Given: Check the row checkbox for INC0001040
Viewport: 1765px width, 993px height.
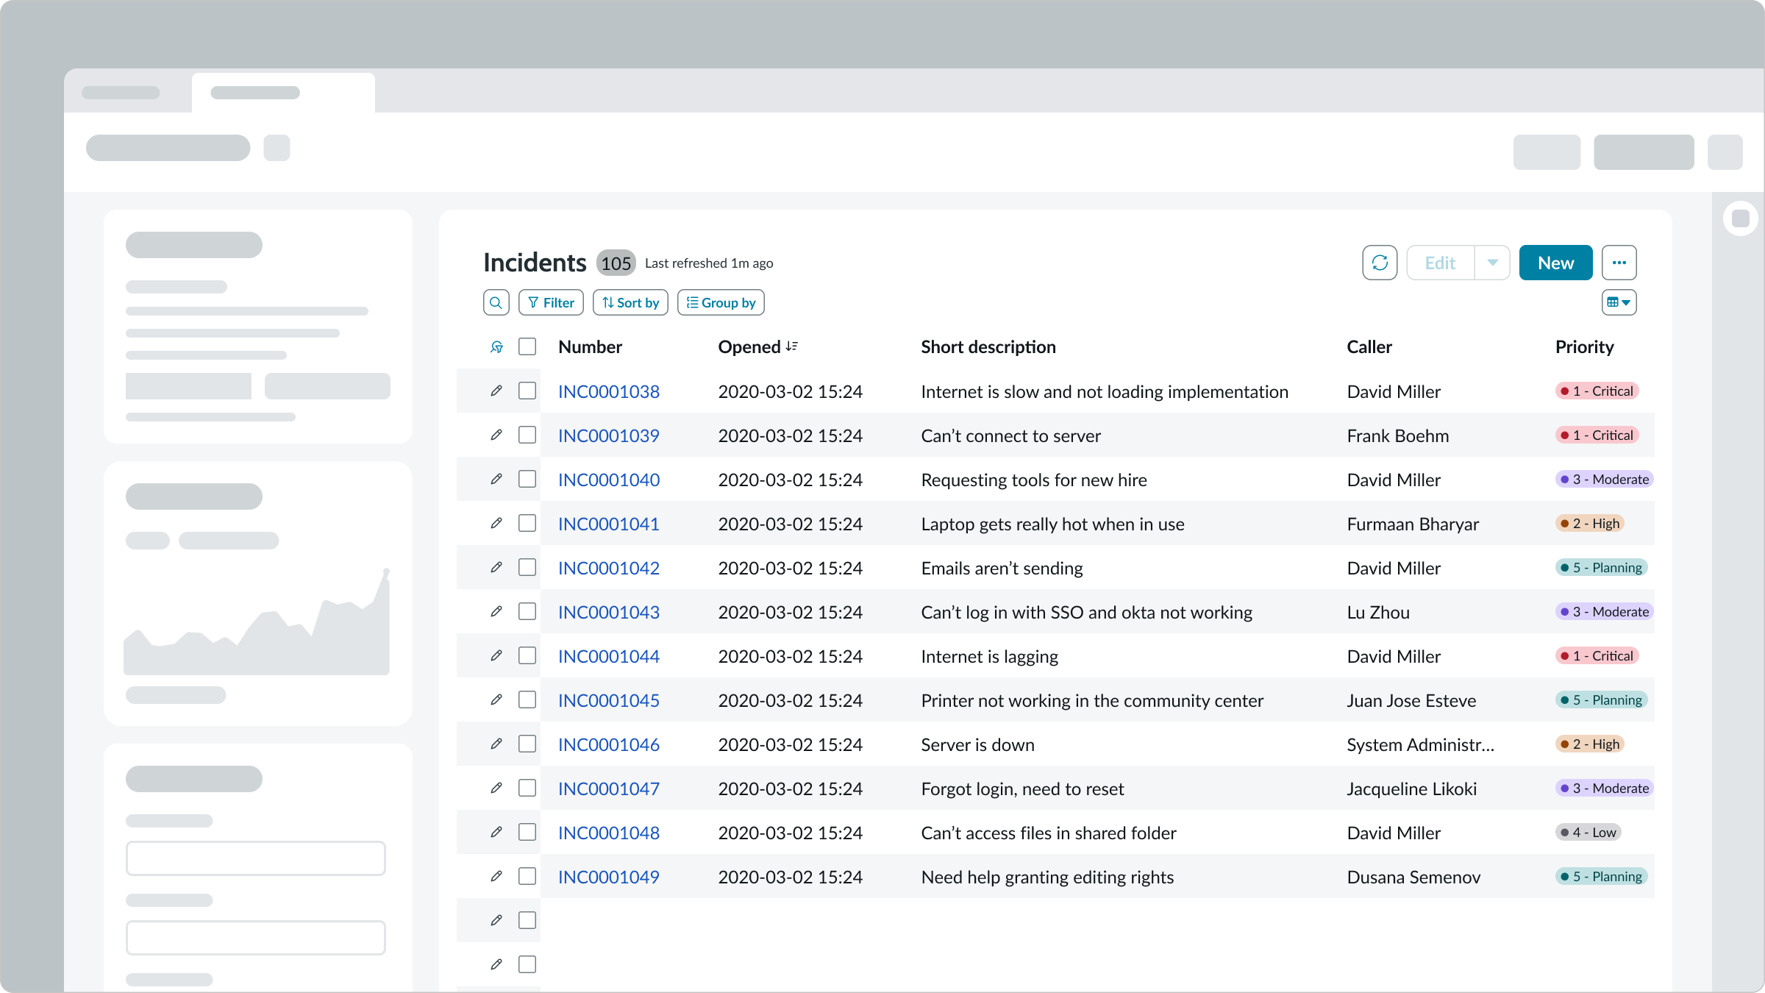Looking at the screenshot, I should 527,479.
